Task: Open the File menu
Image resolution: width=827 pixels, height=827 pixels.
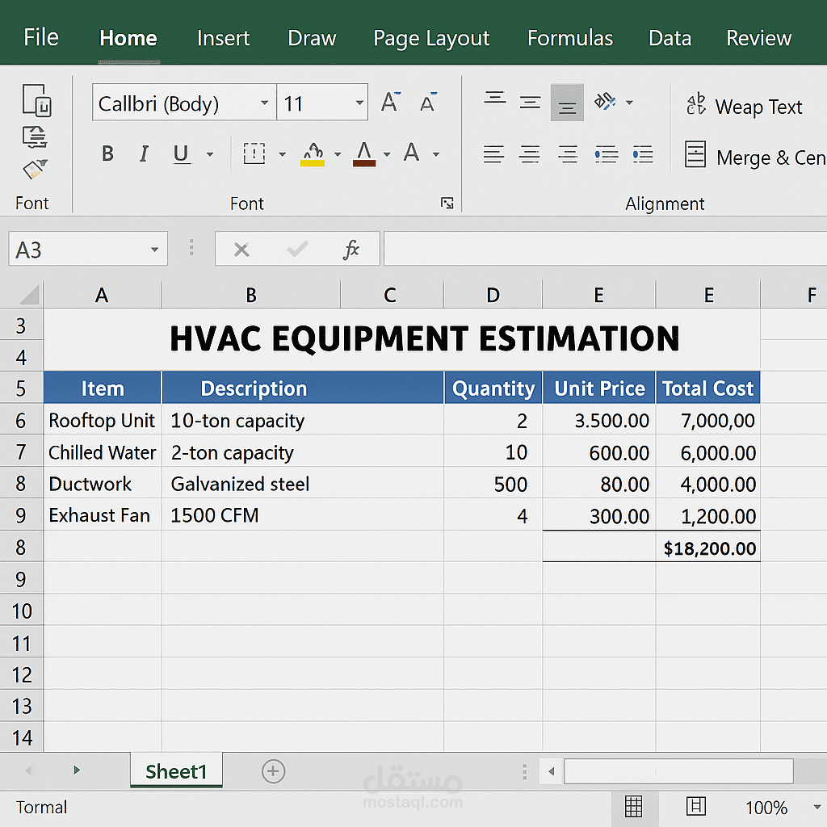Action: tap(40, 37)
